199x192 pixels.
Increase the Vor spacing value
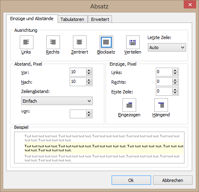[x=89, y=70]
